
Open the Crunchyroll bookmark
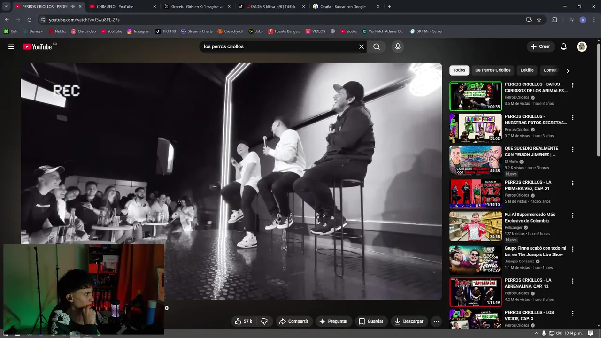click(x=231, y=31)
